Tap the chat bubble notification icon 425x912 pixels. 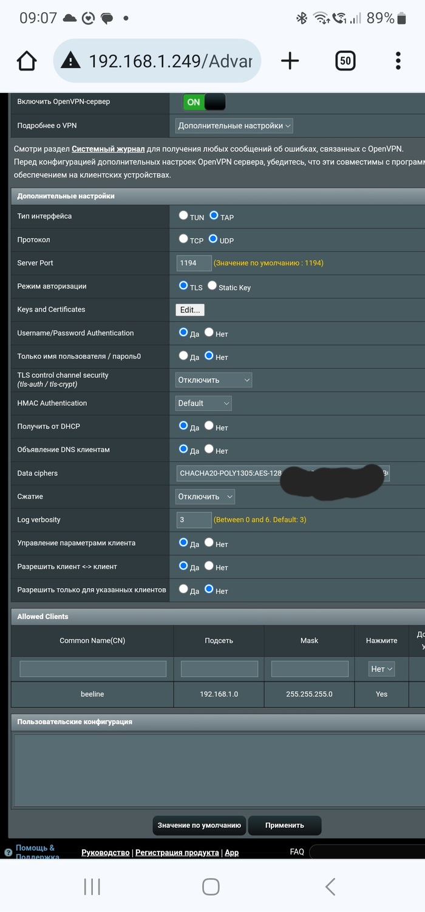tap(107, 18)
